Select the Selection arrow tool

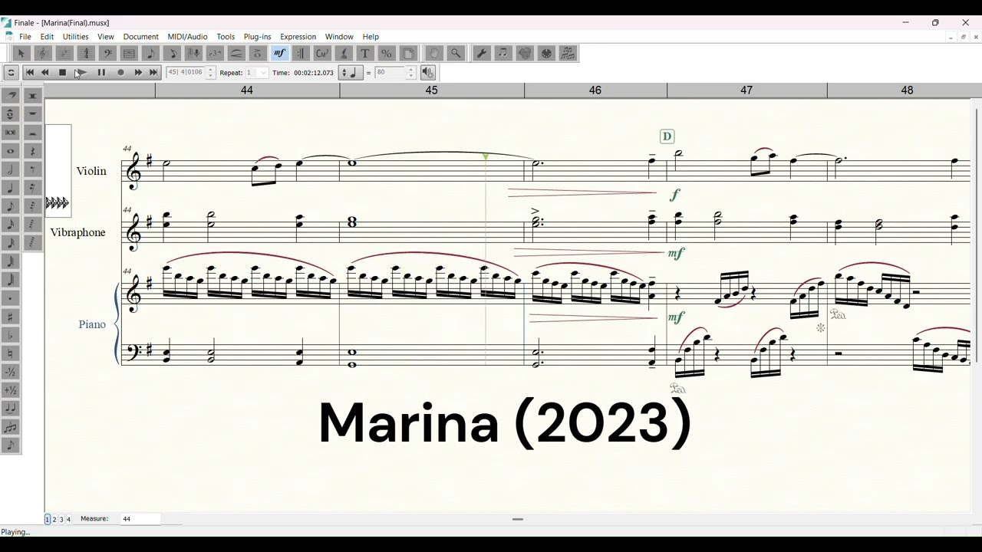pos(21,53)
